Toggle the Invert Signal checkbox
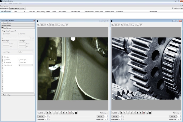The width and height of the screenshot is (183, 122). tap(19, 60)
